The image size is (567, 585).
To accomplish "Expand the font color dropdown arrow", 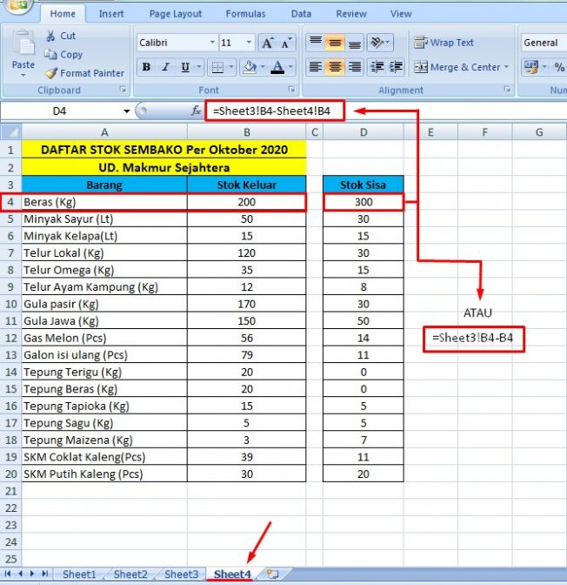I will point(290,67).
